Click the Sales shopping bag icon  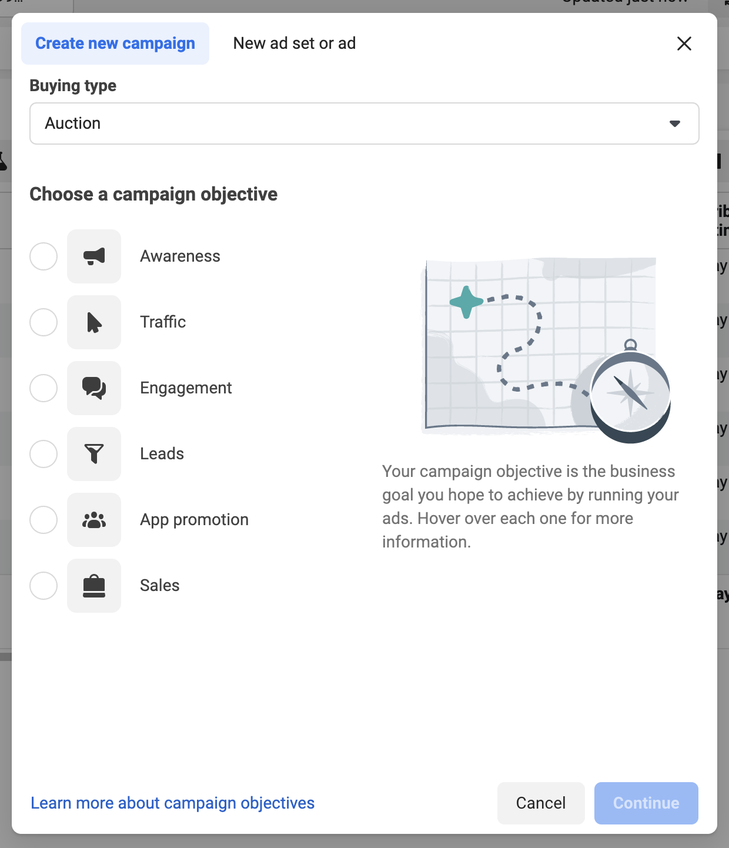[94, 586]
